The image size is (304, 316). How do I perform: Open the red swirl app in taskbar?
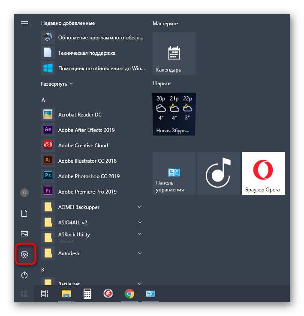pyautogui.click(x=108, y=294)
